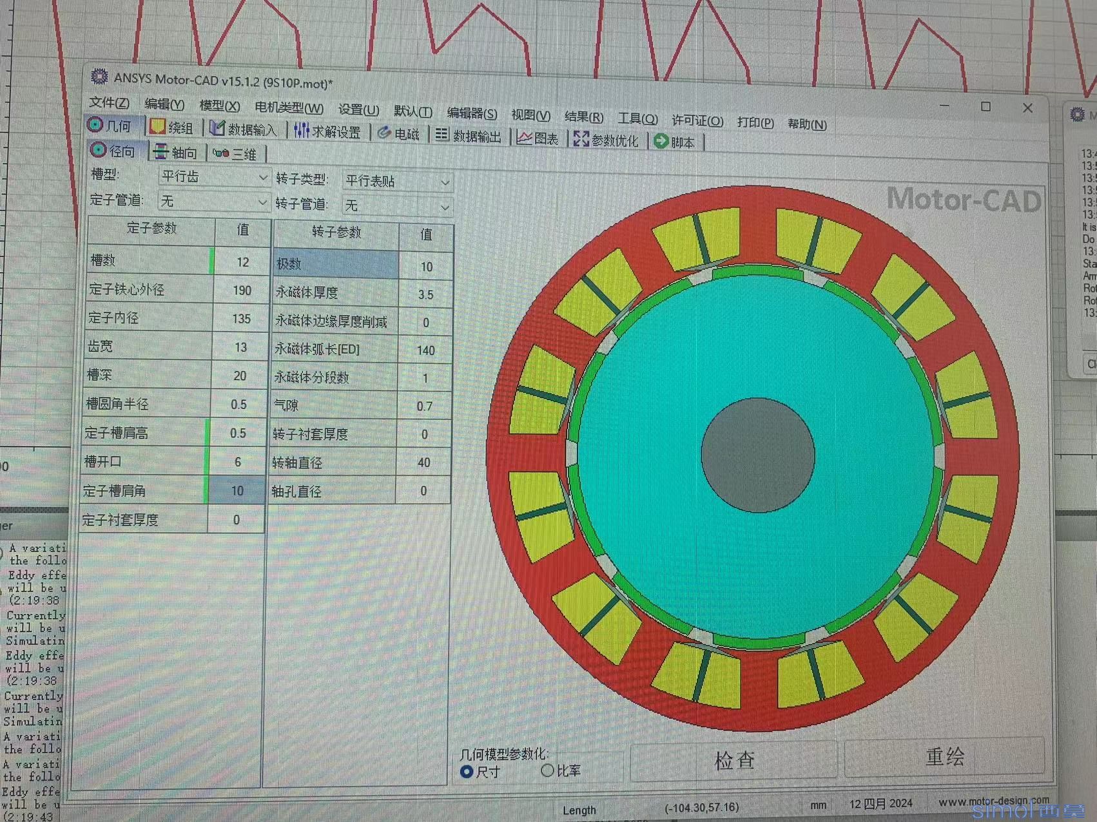Select the 三维 3D view tab
Viewport: 1097px width, 822px height.
(235, 154)
